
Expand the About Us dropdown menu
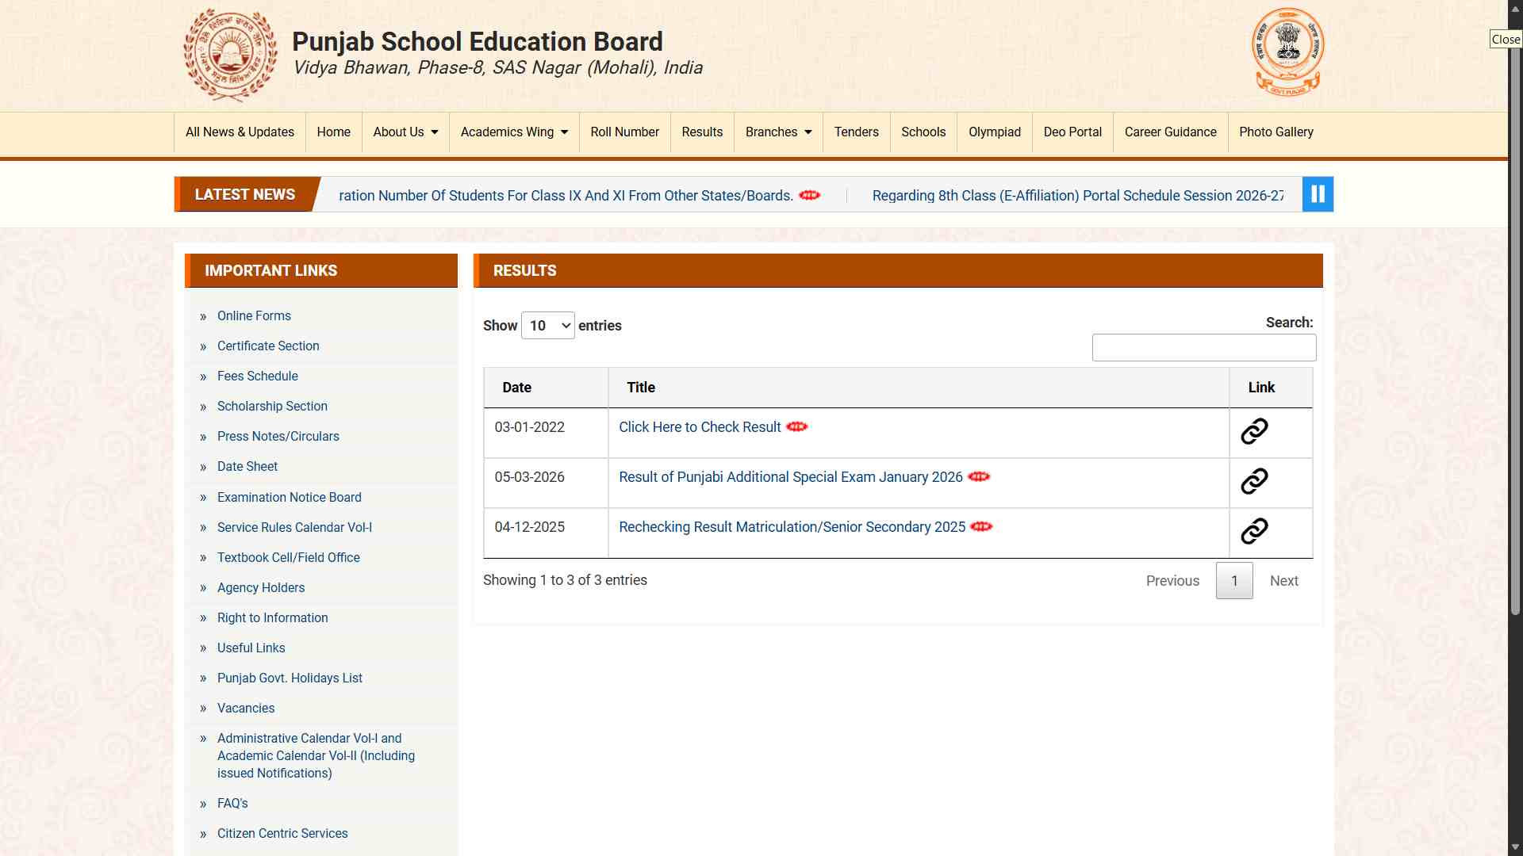tap(405, 132)
